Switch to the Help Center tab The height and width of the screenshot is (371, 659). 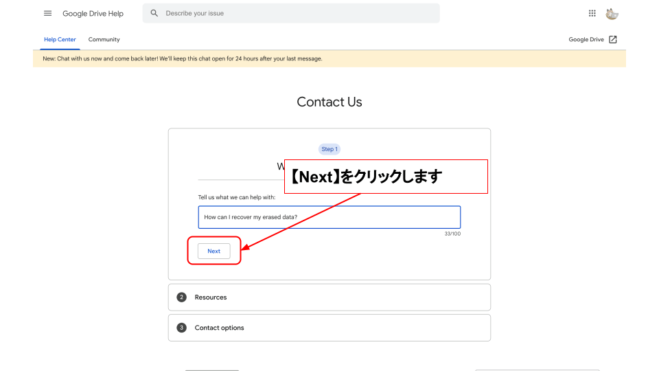(60, 39)
